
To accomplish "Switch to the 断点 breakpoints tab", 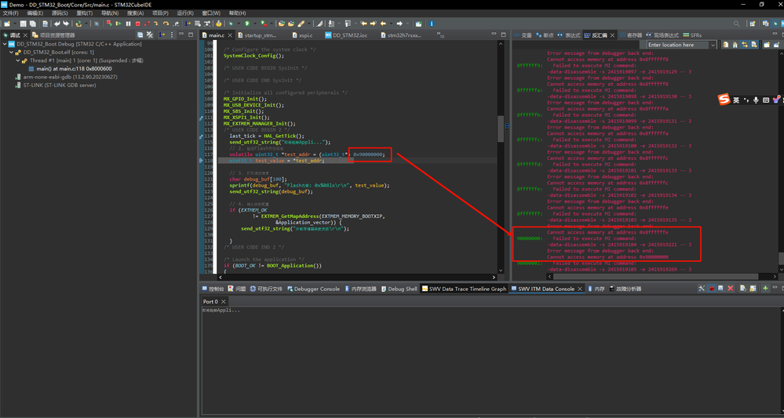I will (545, 35).
